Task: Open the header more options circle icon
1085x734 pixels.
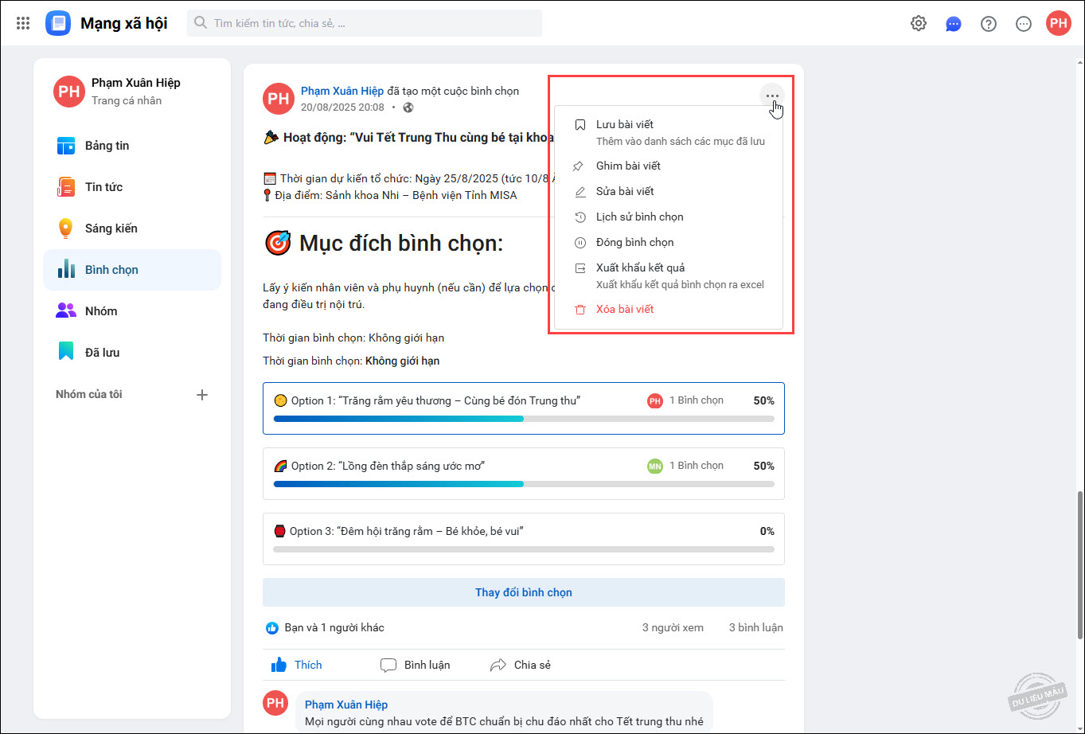Action: (x=1024, y=24)
